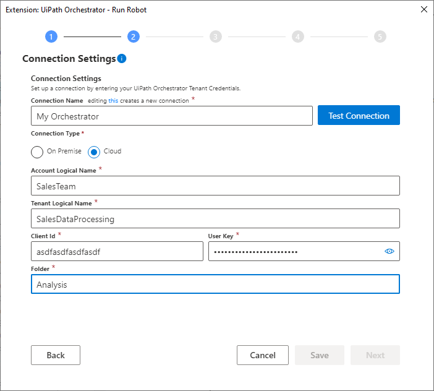The height and width of the screenshot is (391, 434).
Task: Focus the Connection Name input field
Action: 172,116
